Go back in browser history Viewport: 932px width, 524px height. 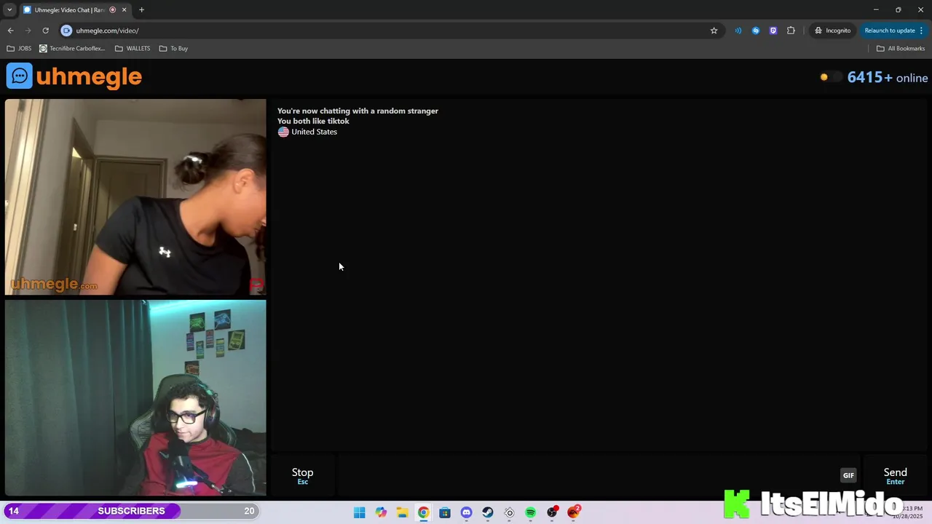[10, 31]
